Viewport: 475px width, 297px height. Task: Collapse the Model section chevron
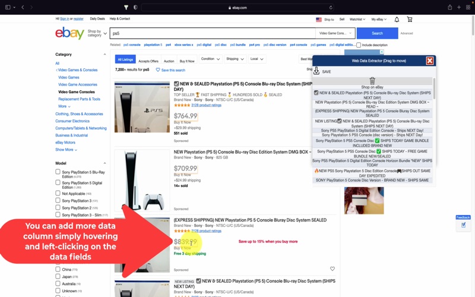(105, 163)
